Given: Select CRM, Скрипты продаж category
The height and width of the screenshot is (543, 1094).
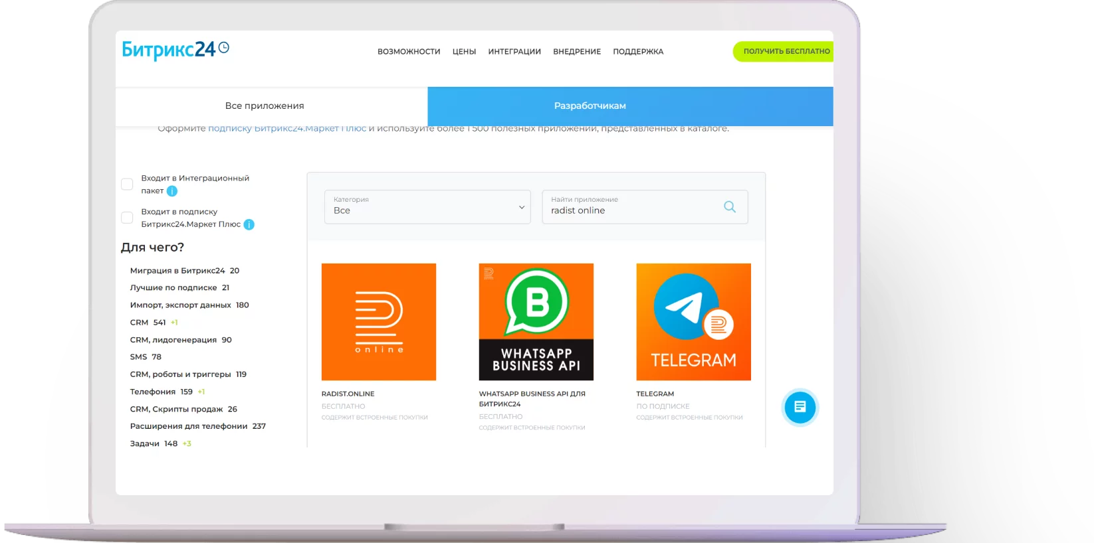Looking at the screenshot, I should coord(183,409).
